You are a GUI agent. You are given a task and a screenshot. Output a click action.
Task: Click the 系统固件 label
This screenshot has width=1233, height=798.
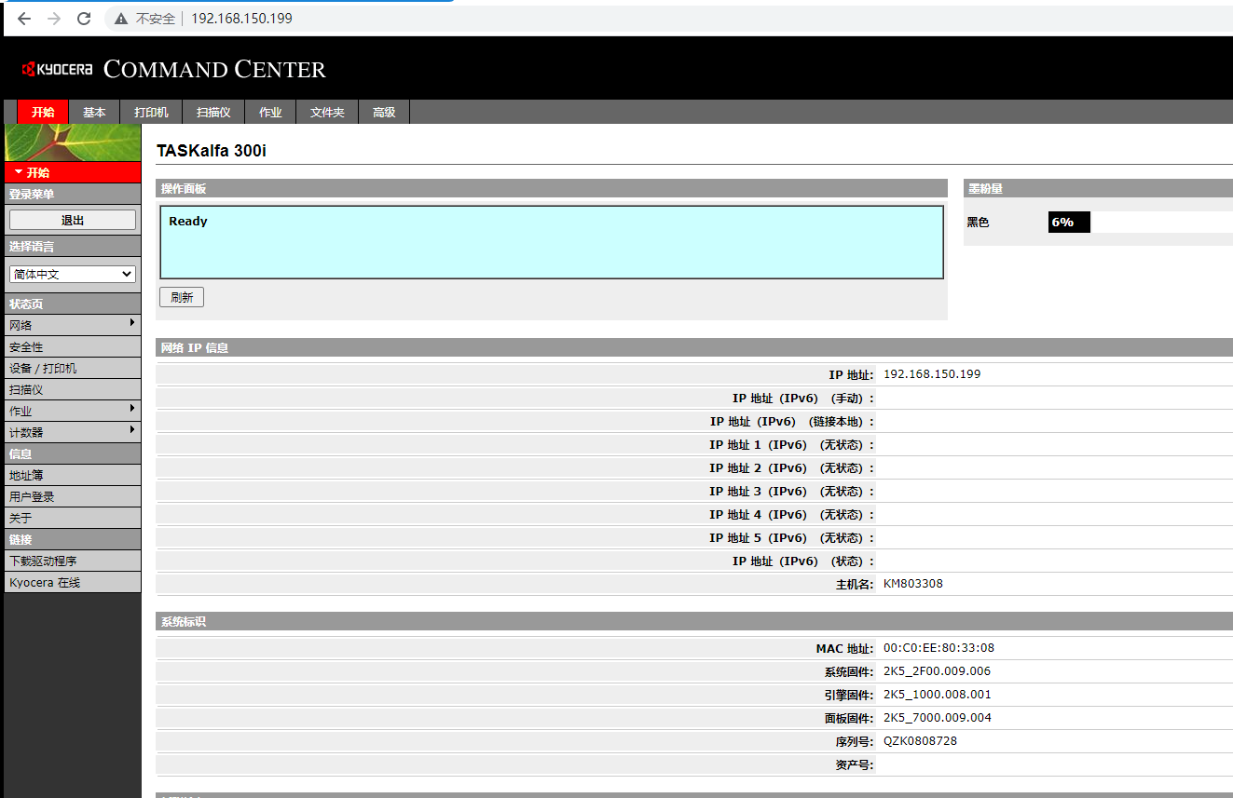pyautogui.click(x=850, y=672)
